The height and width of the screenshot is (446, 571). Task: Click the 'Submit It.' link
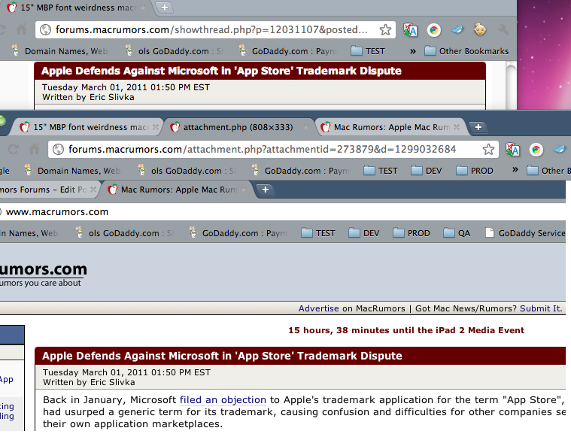[x=541, y=309]
